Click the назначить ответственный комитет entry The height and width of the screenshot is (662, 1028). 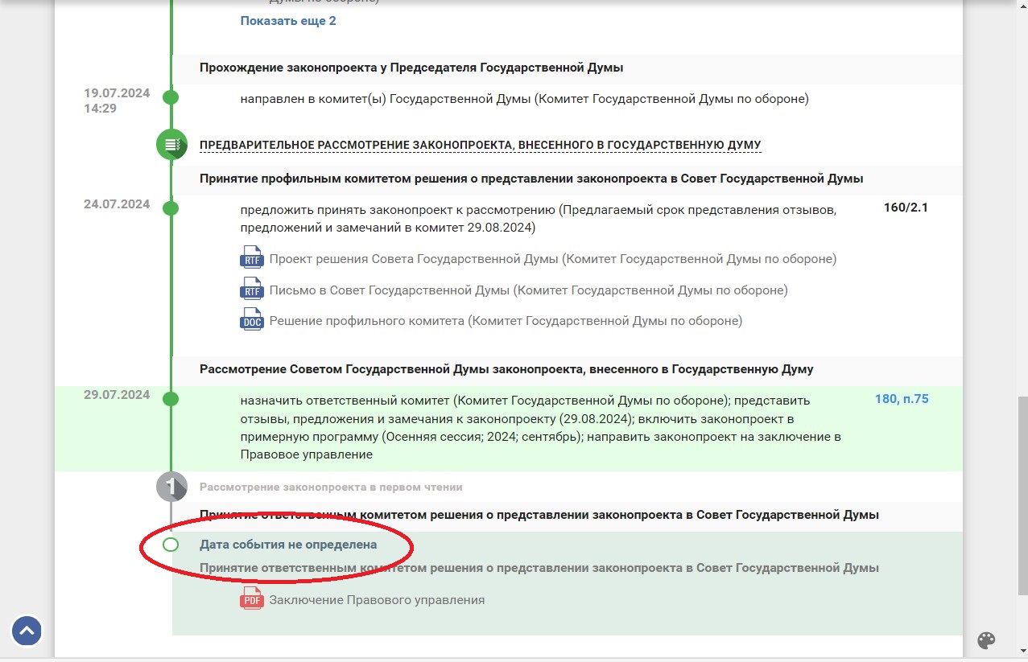(540, 427)
